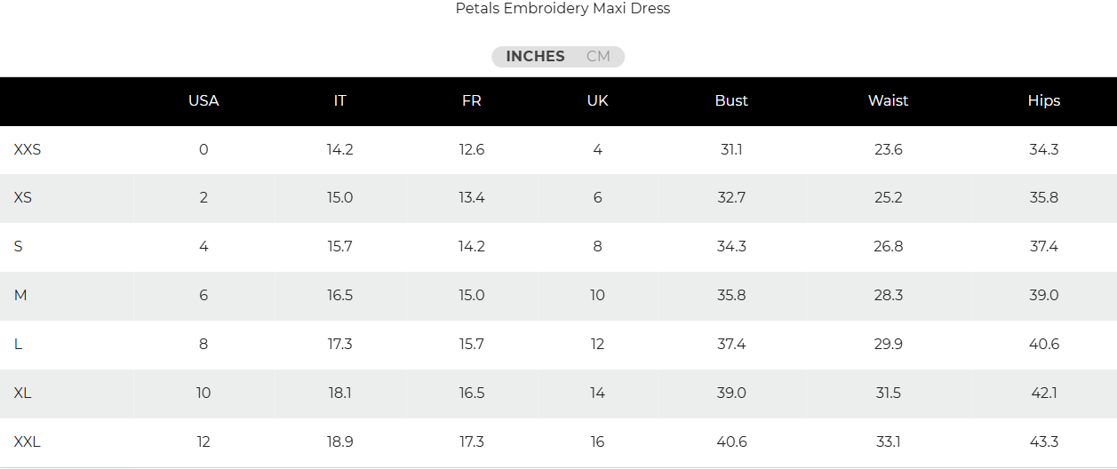Select the XXL size row label

pos(28,442)
